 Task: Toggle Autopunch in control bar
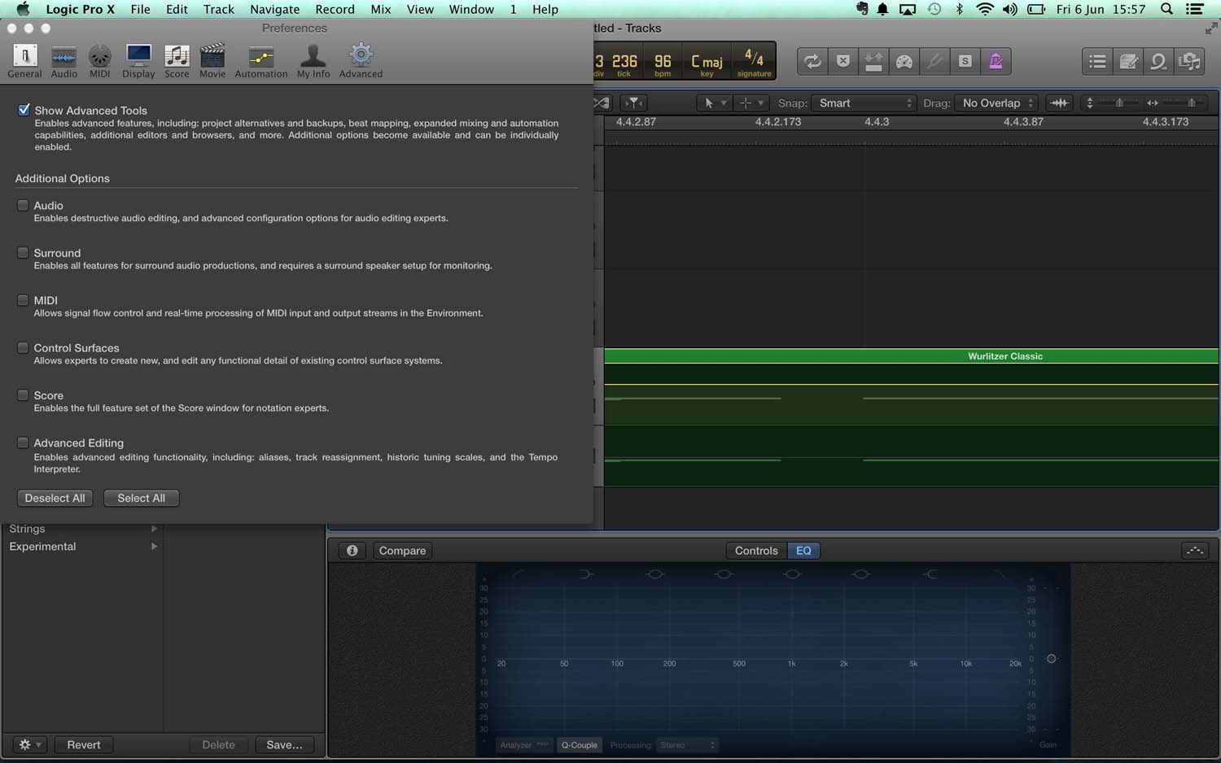[873, 61]
